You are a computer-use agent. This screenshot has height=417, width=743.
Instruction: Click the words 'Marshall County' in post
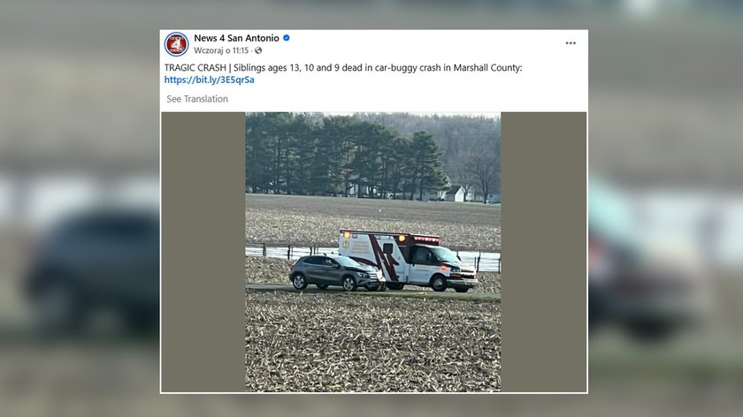(486, 68)
